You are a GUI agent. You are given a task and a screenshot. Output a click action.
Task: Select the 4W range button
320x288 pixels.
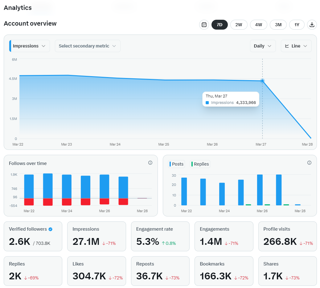pyautogui.click(x=259, y=25)
